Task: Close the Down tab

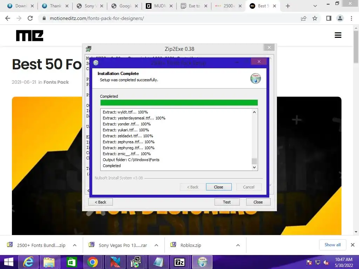Action: click(32, 6)
